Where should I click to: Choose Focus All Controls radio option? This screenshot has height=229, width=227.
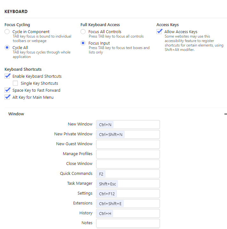point(83,32)
